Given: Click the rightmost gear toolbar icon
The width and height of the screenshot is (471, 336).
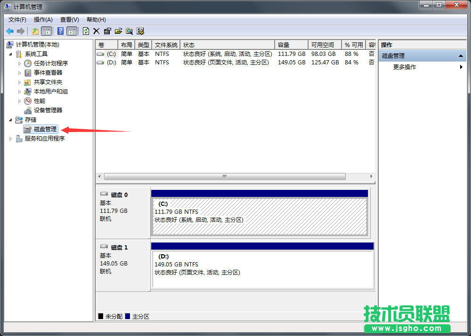Looking at the screenshot, I should [x=140, y=31].
